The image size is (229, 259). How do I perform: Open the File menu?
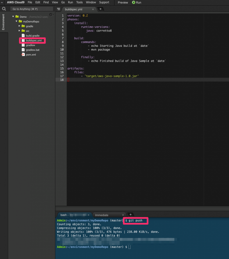tap(30, 3)
